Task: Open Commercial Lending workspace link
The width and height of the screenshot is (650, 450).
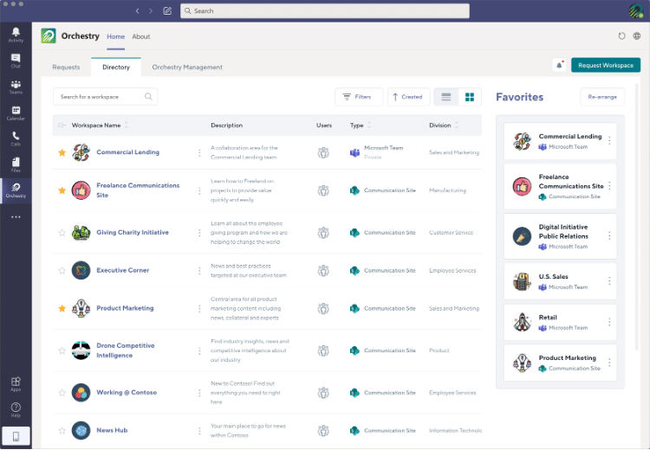Action: [127, 152]
